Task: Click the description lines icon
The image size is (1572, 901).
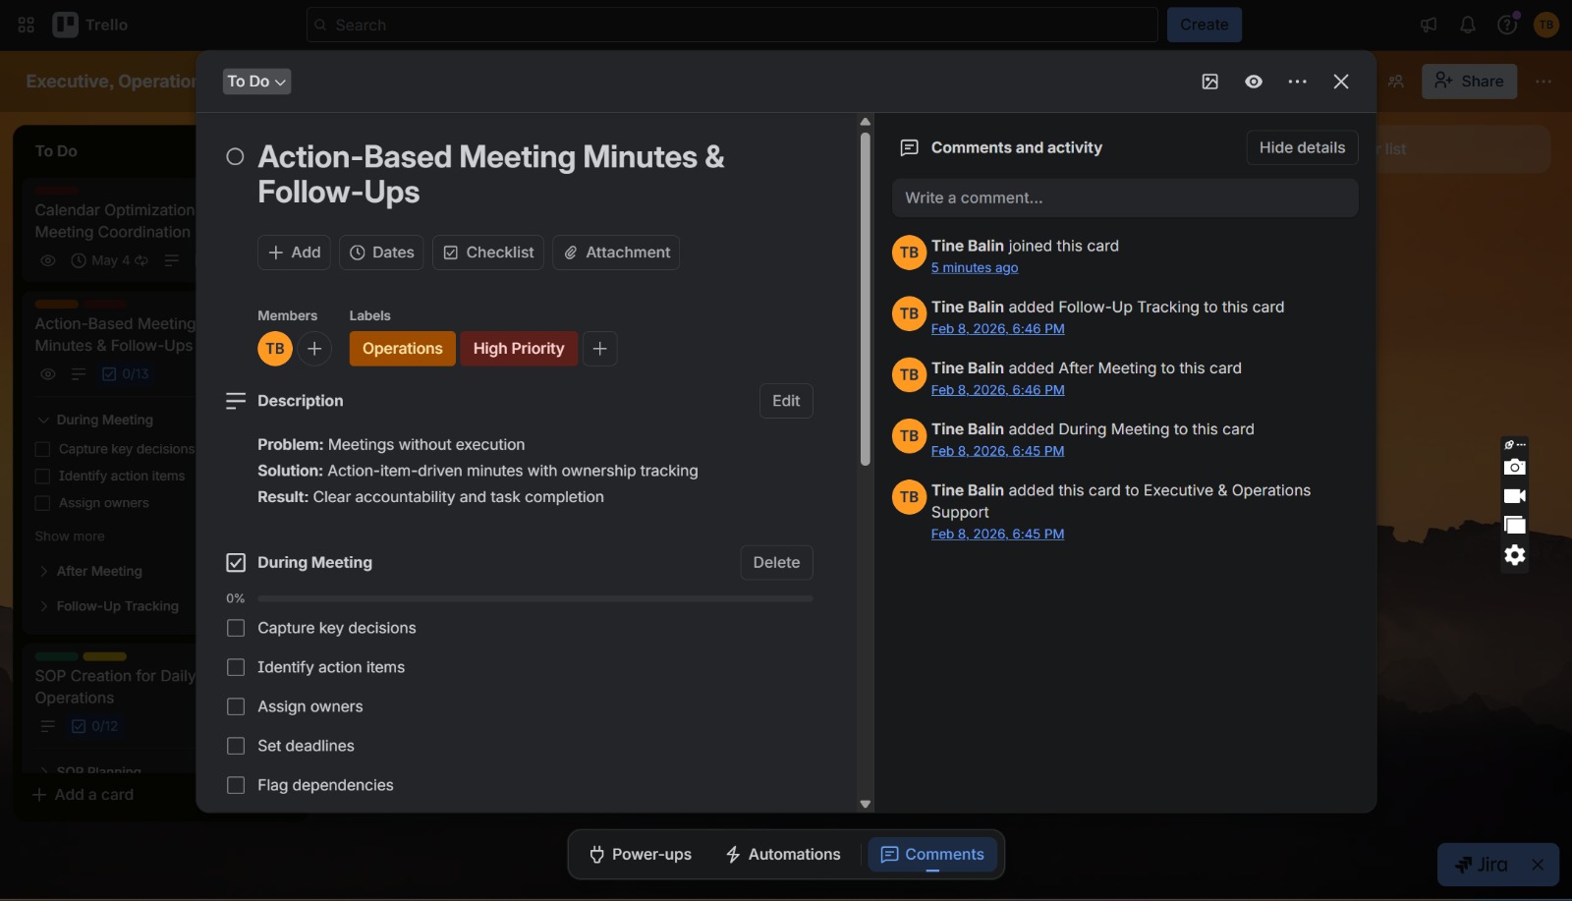Action: tap(236, 401)
